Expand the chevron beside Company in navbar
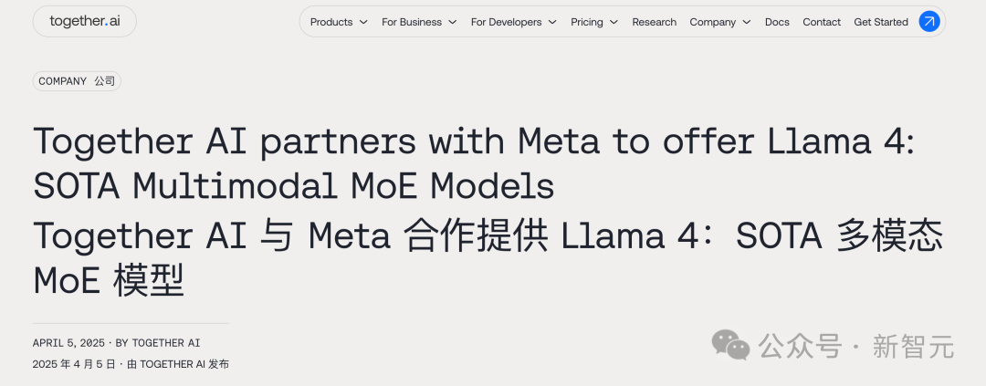Screen dimensions: 986x386 [747, 22]
